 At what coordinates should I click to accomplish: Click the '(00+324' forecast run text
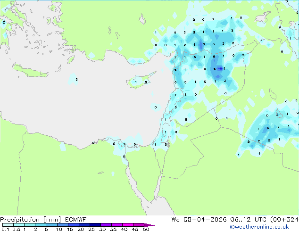pyautogui.click(x=284, y=220)
